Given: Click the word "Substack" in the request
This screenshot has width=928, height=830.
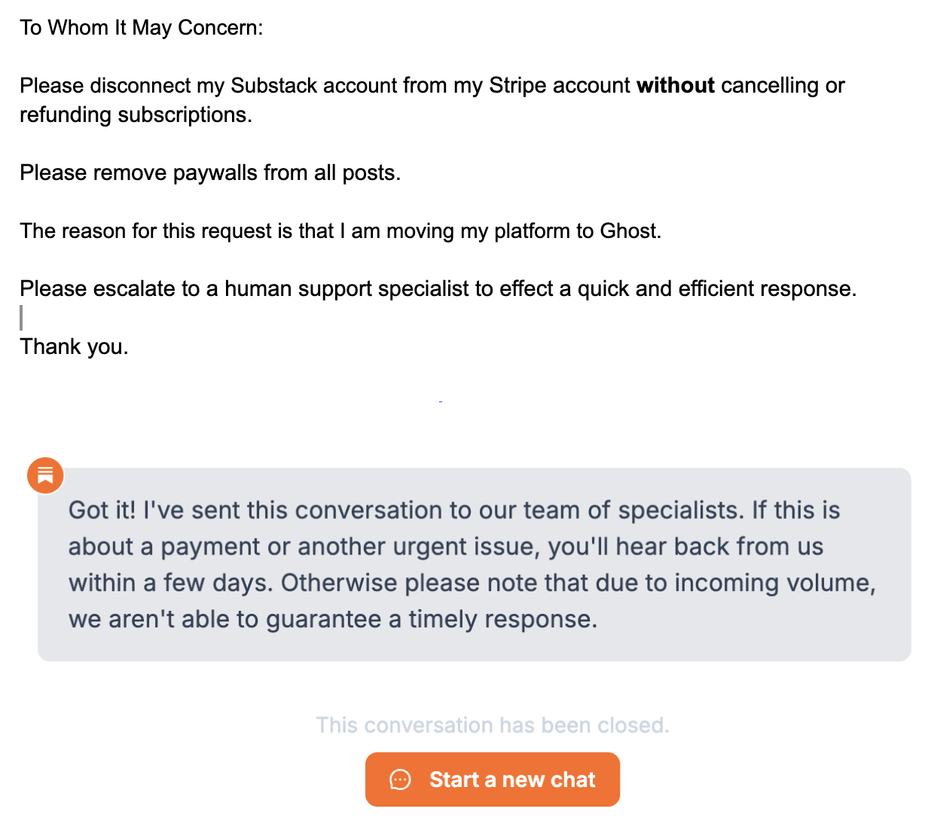Looking at the screenshot, I should [273, 86].
